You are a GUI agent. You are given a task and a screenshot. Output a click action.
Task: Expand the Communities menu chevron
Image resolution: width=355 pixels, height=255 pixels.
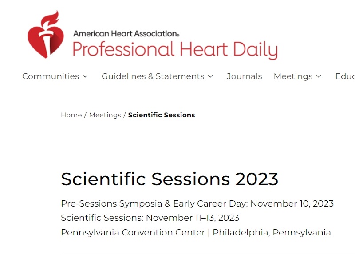tap(85, 76)
